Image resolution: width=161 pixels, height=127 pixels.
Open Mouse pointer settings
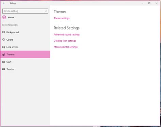66,47
